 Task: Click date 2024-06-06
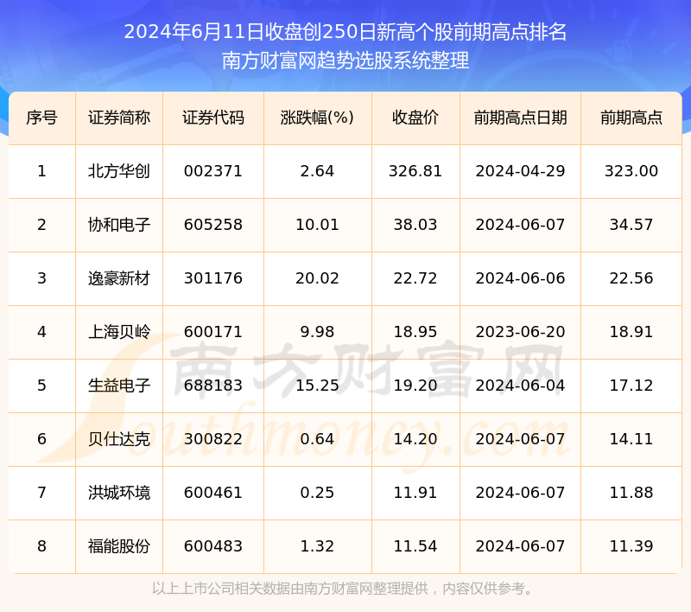coord(520,278)
